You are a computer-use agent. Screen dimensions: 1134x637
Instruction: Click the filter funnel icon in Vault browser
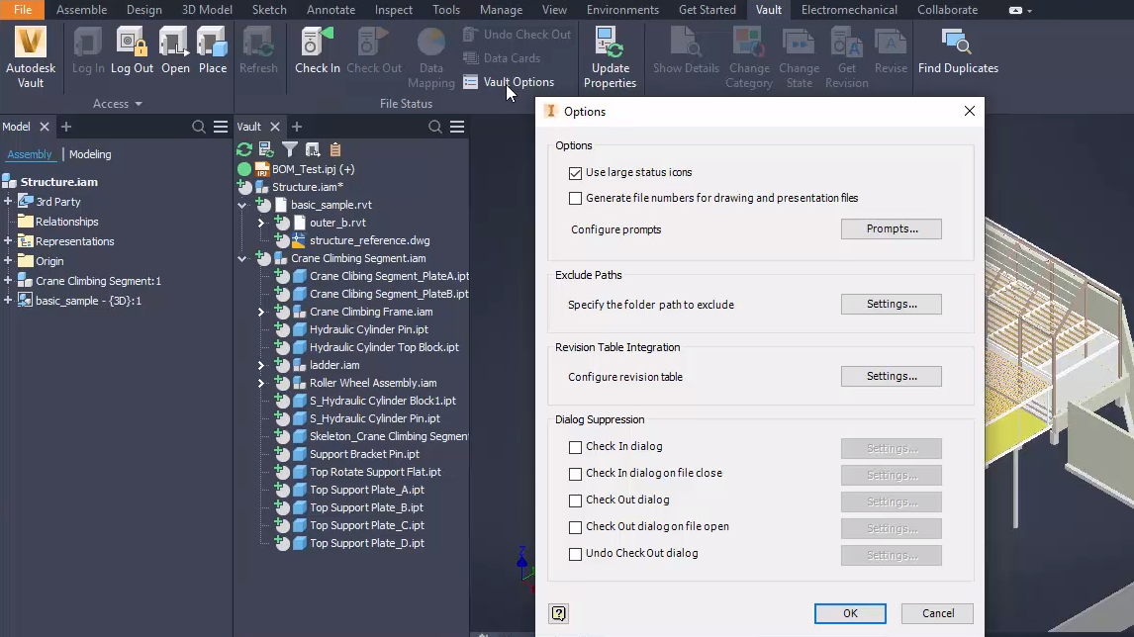(x=289, y=149)
